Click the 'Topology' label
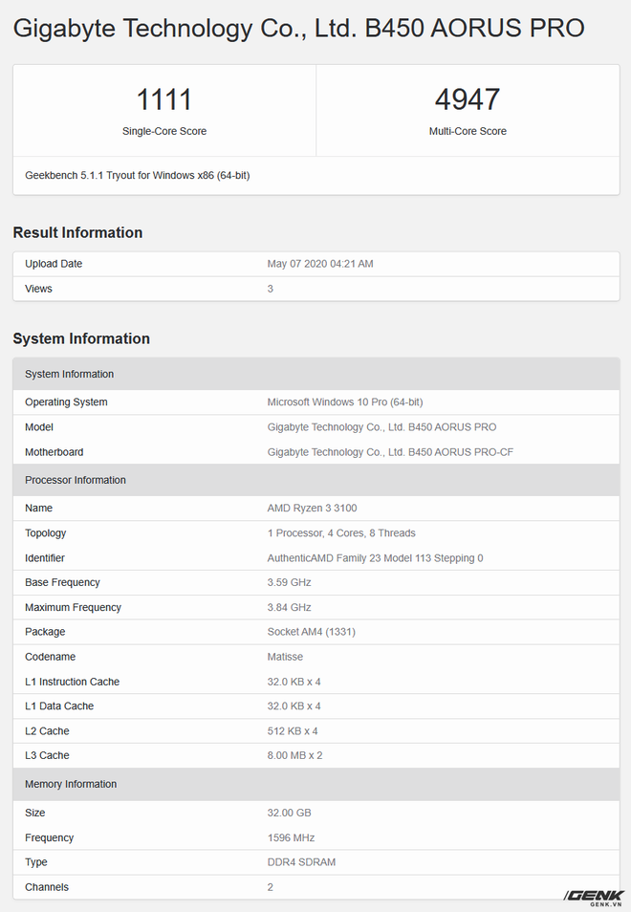This screenshot has height=912, width=631. (x=45, y=533)
